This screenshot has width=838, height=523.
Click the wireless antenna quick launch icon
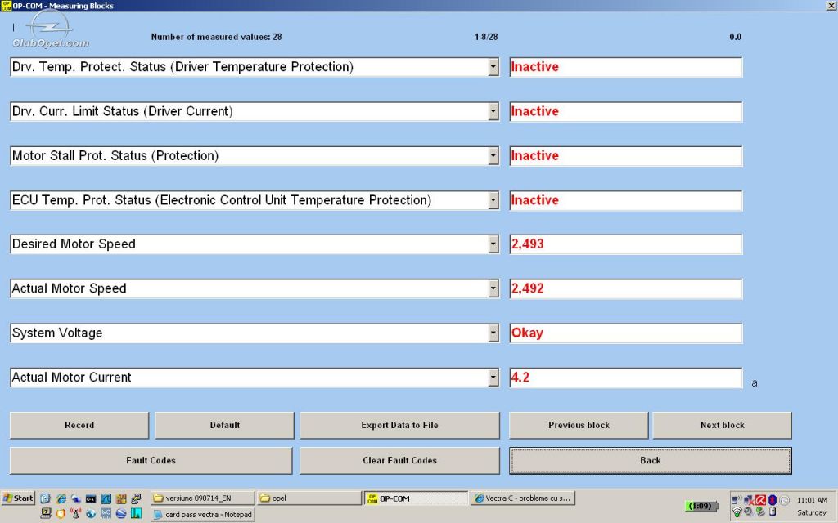75,513
